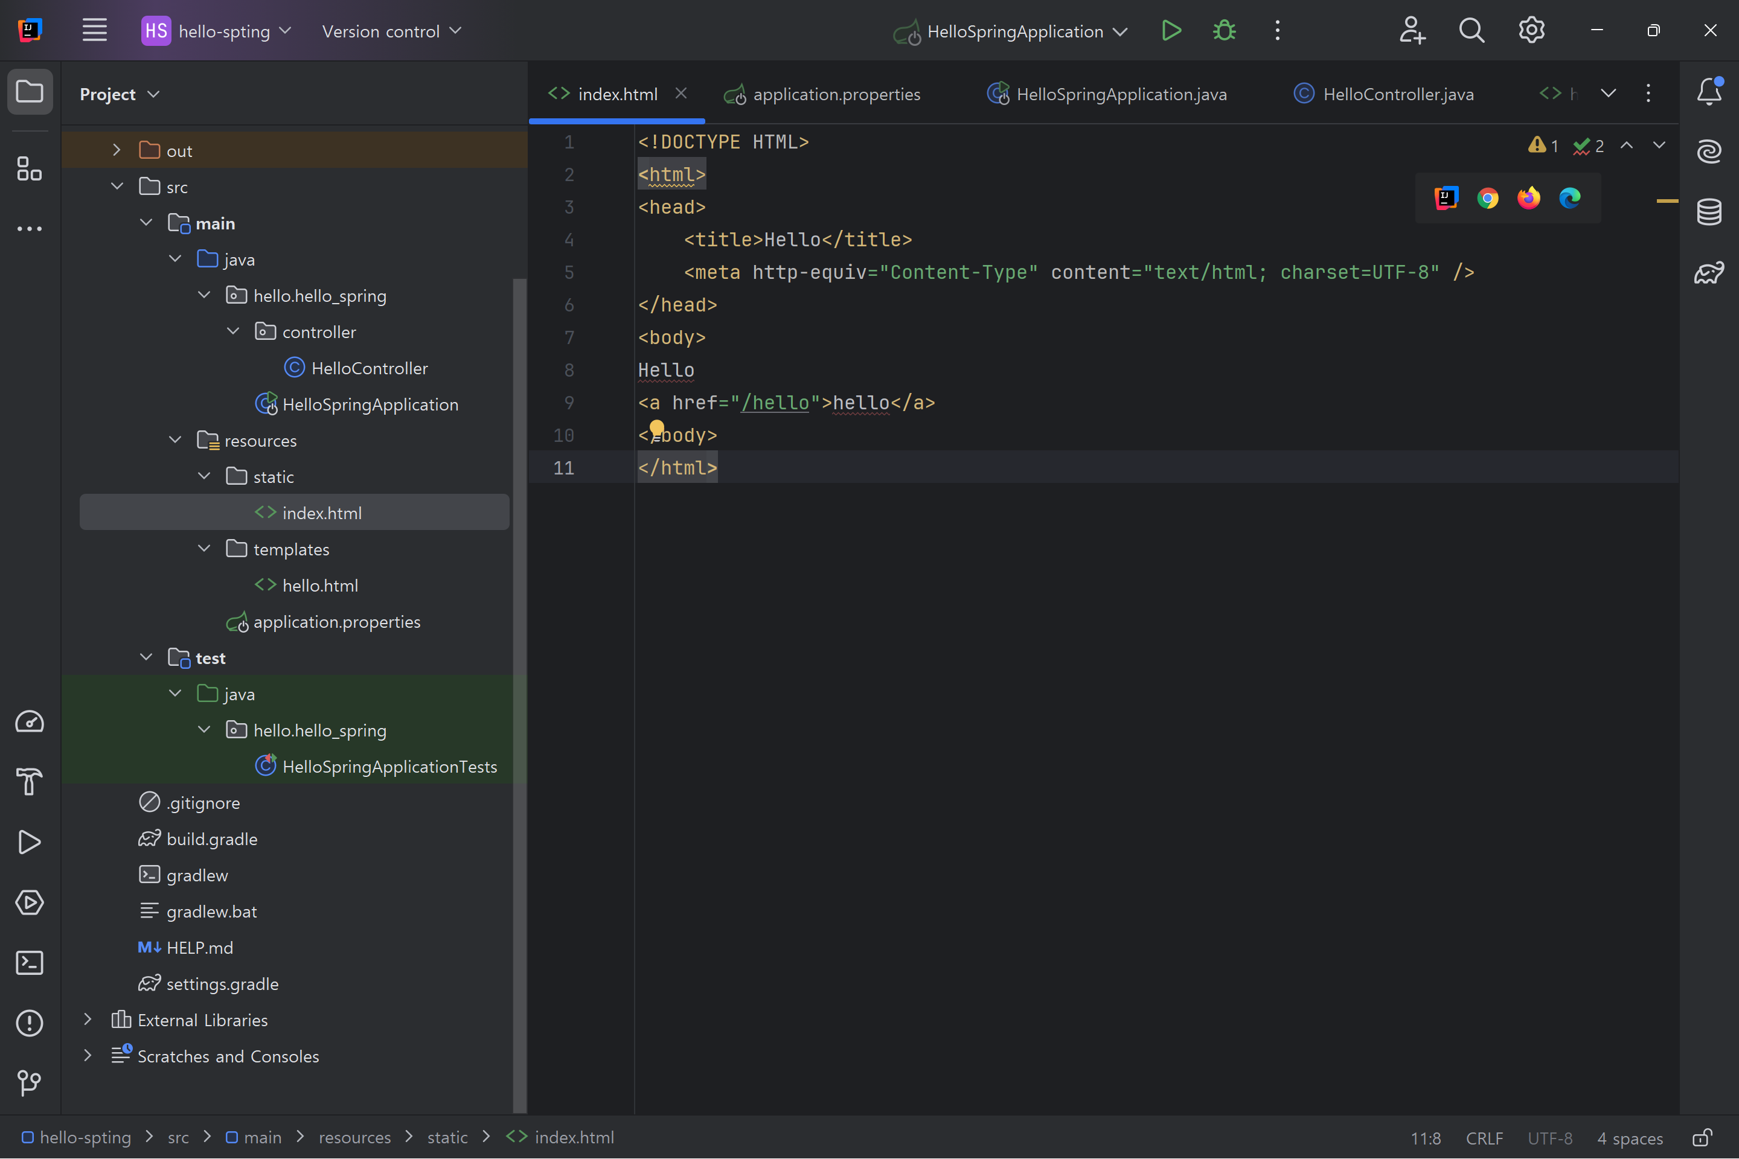Preview page in built-in IntelliJ browser
The image size is (1739, 1159).
pos(1446,198)
